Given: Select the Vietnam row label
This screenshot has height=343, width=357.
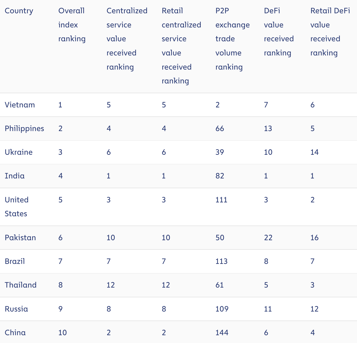Looking at the screenshot, I should (x=20, y=105).
